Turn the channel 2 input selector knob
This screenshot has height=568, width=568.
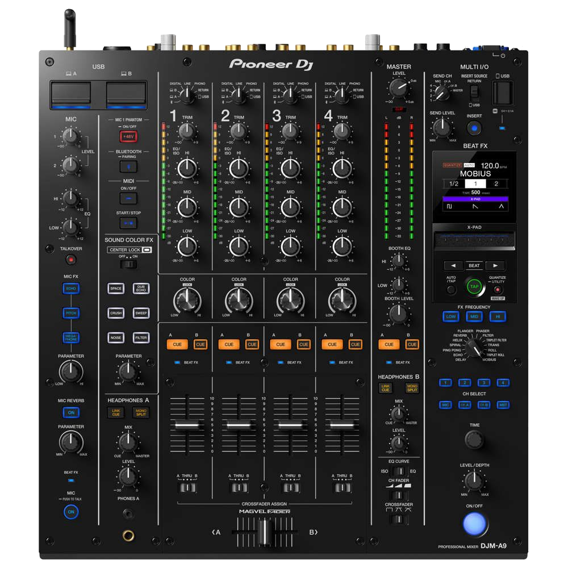[239, 94]
